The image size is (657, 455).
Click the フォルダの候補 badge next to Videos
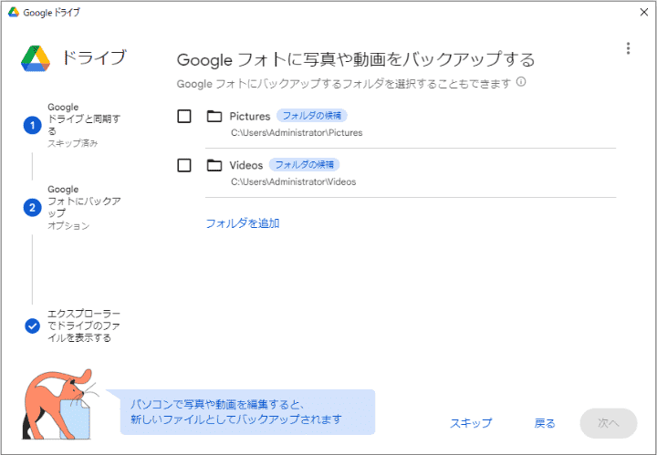[x=304, y=165]
